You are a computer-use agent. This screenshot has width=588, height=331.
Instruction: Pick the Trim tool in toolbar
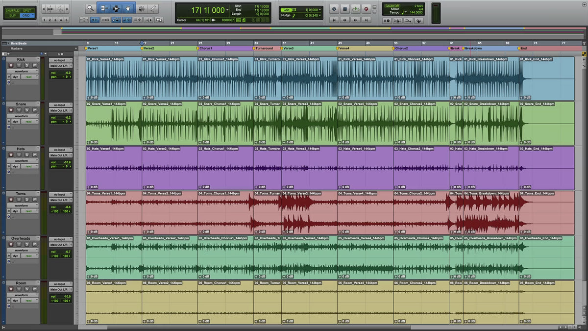pos(104,8)
